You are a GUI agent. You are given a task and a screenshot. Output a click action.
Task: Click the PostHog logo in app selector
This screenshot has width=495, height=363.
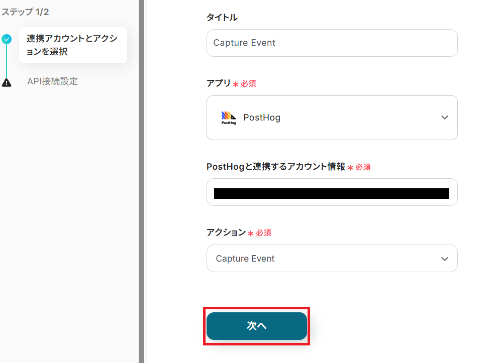[x=229, y=117]
